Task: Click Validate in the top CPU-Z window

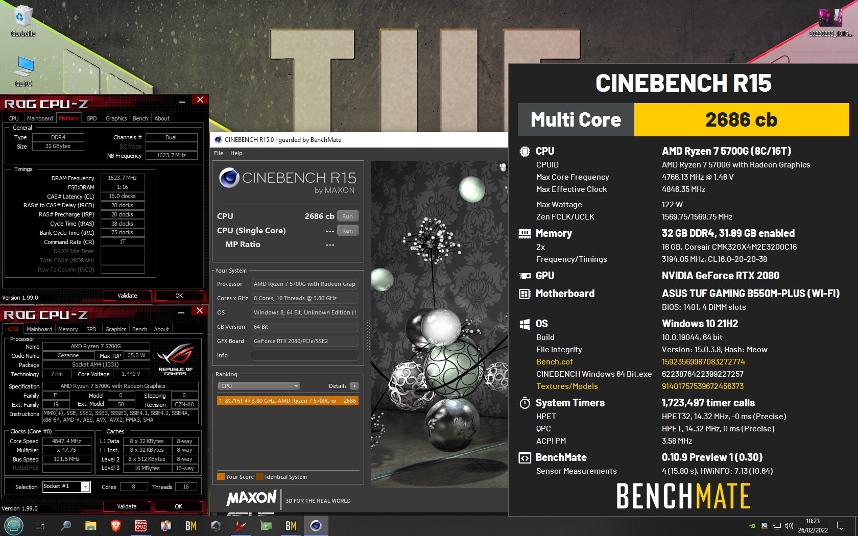Action: (x=127, y=296)
